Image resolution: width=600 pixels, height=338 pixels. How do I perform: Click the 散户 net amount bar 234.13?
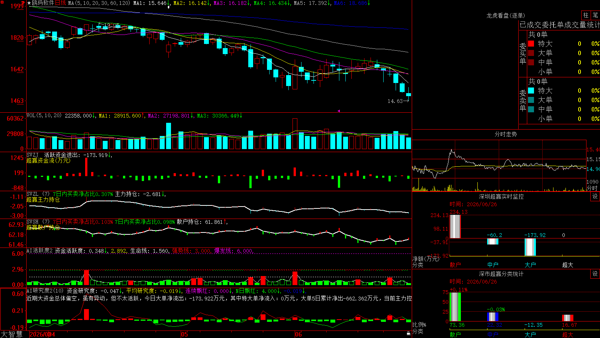(455, 226)
